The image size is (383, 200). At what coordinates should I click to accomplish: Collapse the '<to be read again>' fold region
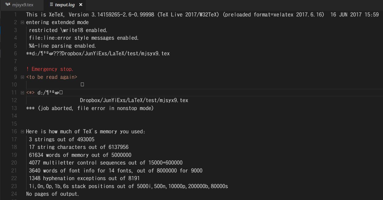22,77
